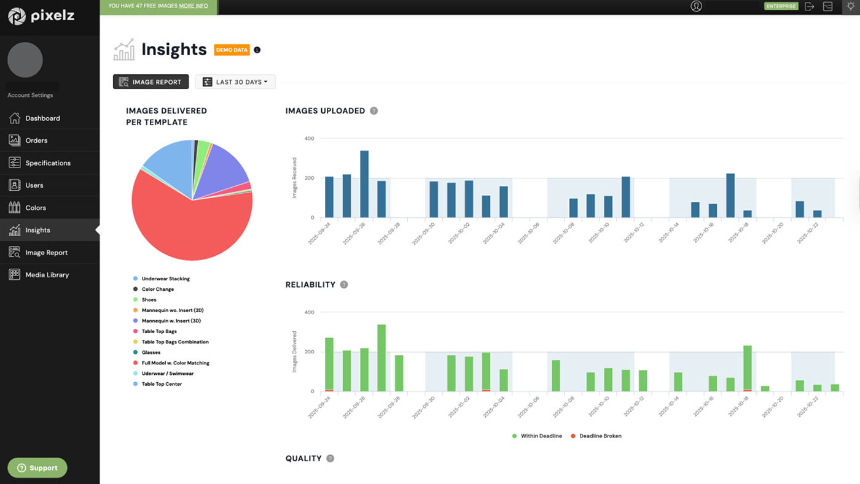Click the info icon beside Demo Data
Viewport: 860px width, 484px height.
pyautogui.click(x=257, y=50)
